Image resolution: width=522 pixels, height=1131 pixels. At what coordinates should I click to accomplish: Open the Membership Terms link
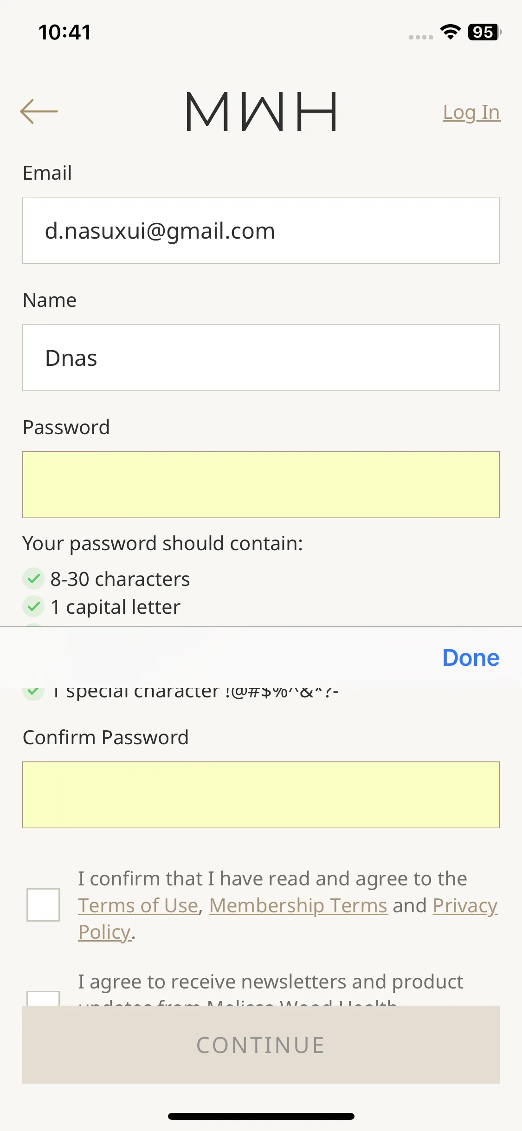coord(298,905)
